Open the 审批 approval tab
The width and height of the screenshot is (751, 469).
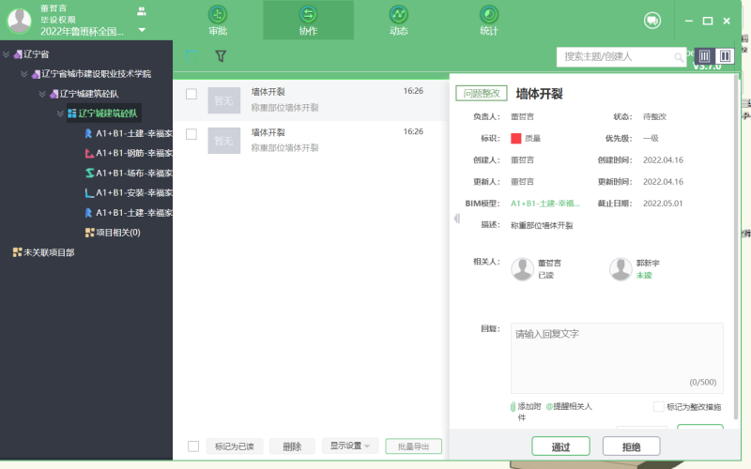218,20
